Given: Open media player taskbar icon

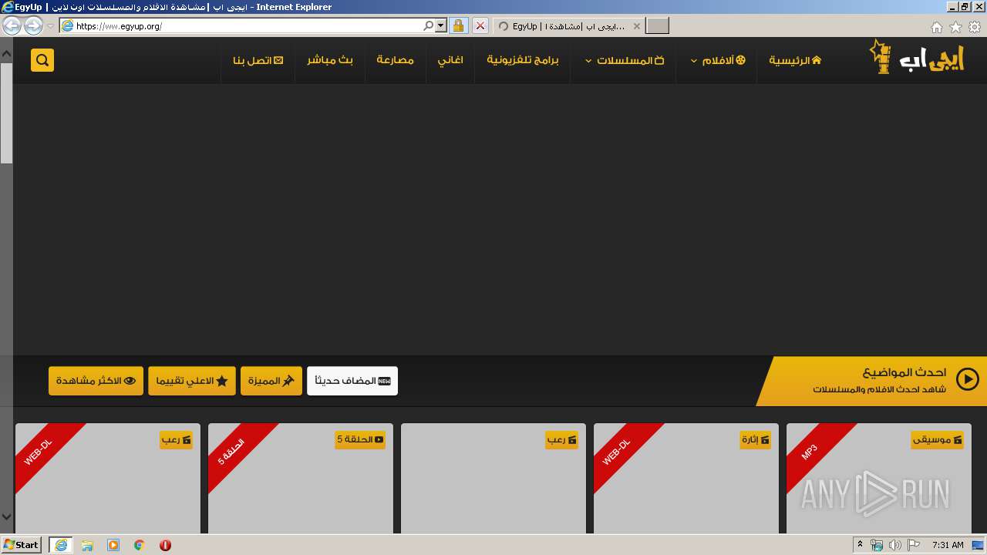Looking at the screenshot, I should point(113,545).
